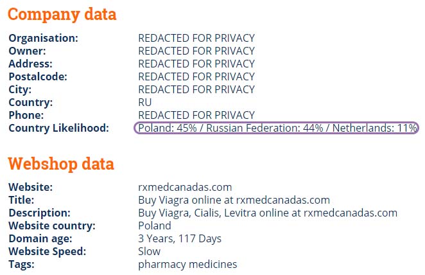Click the pharmacy medicines tags

pyautogui.click(x=187, y=265)
